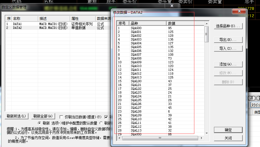Click the 关闭 button in DATA2 dialog
The height and width of the screenshot is (147, 260).
click(228, 138)
